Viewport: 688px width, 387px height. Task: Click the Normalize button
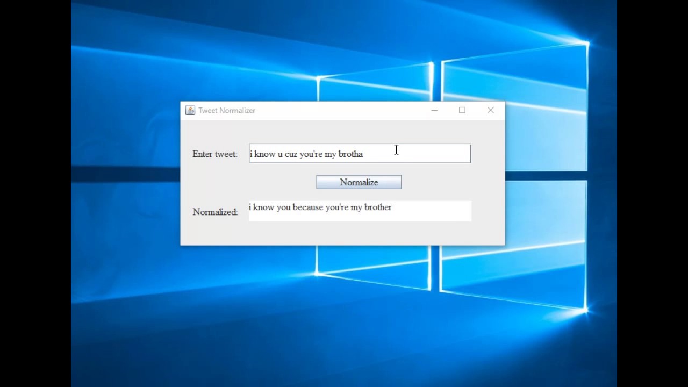pyautogui.click(x=359, y=182)
